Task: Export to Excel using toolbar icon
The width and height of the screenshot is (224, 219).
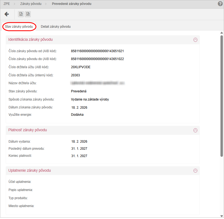Action: click(21, 14)
